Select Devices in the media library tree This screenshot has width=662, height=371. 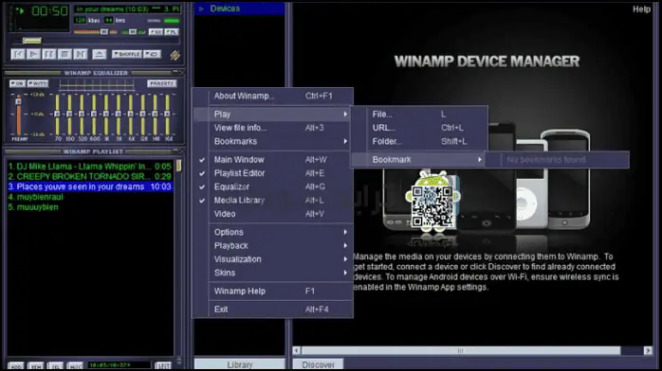[225, 9]
